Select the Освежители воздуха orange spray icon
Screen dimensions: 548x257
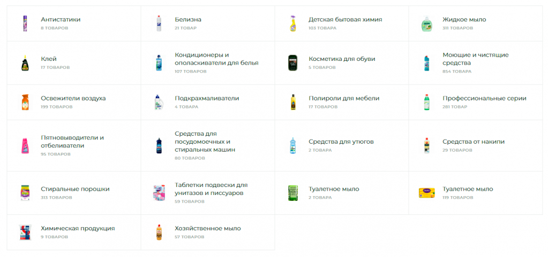25,102
